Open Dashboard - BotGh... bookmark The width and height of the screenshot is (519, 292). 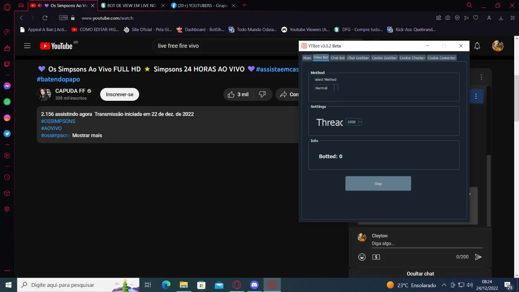pos(201,30)
